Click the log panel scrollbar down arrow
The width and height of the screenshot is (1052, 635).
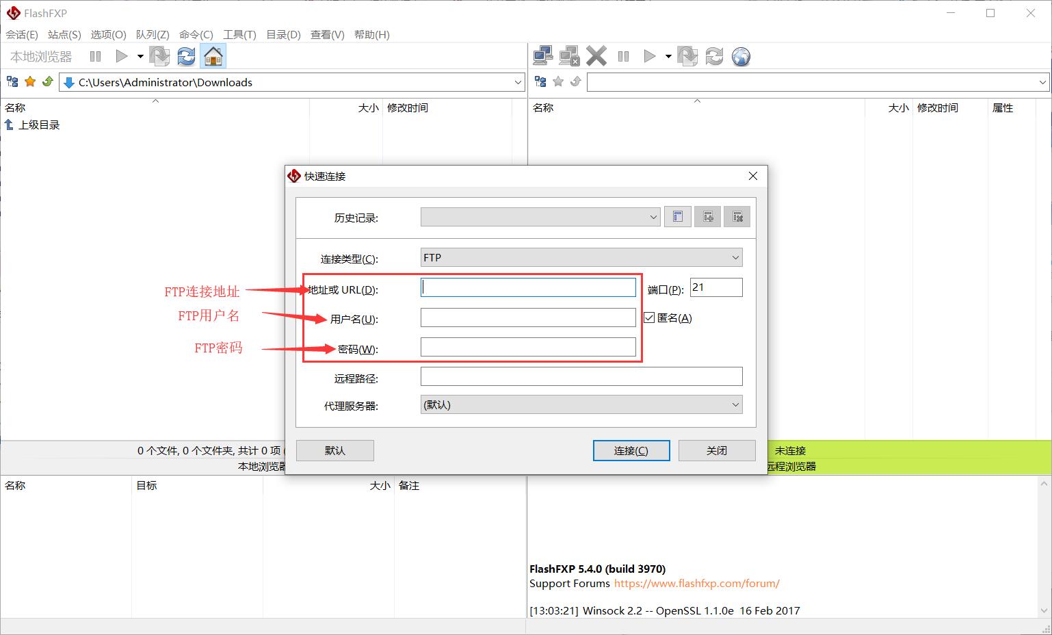coord(1044,610)
